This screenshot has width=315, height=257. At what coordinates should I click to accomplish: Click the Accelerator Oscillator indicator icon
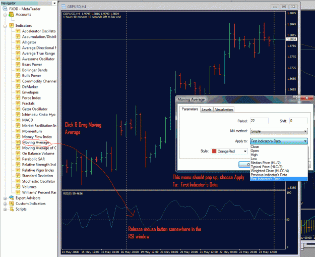coord(18,31)
